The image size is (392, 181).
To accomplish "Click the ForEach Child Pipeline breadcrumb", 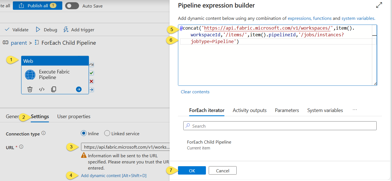I will click(x=69, y=43).
